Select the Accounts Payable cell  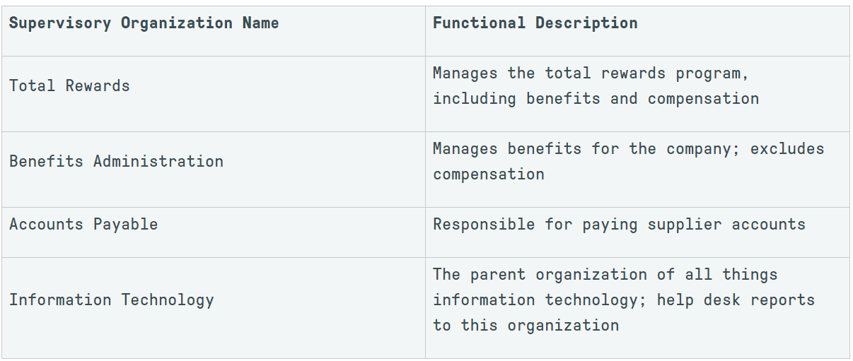click(213, 232)
